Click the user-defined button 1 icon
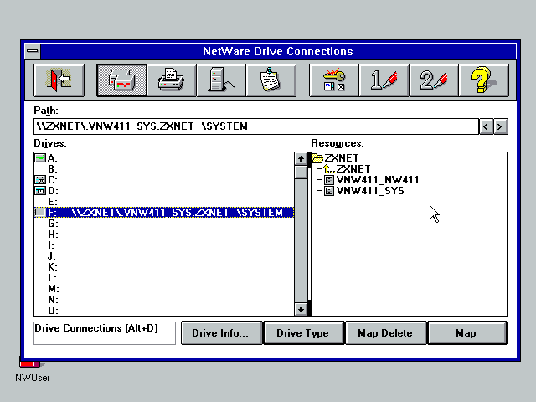This screenshot has height=402, width=536. click(x=384, y=80)
